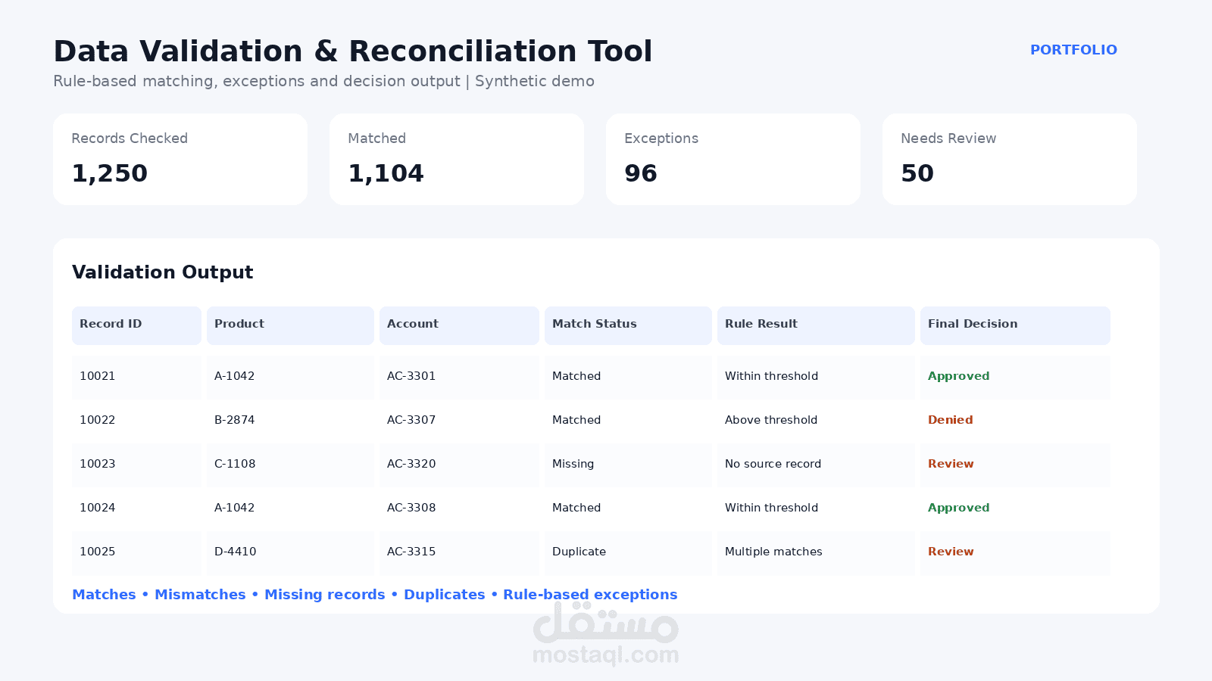Click the Account column header
The height and width of the screenshot is (681, 1212).
459,325
